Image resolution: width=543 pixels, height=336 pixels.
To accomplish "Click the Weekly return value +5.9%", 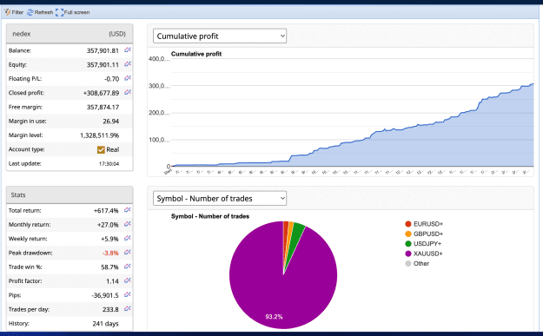I will coord(109,239).
